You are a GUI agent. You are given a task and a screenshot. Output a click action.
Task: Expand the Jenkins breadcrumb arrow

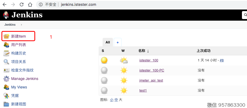[x=21, y=25]
